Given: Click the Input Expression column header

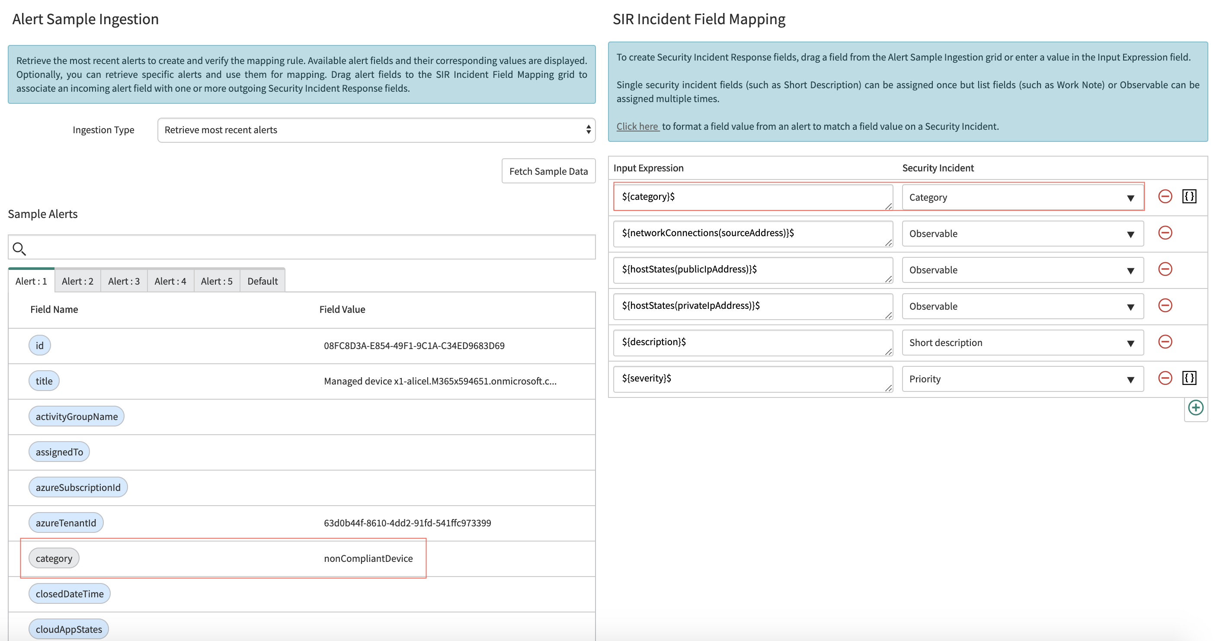Looking at the screenshot, I should [649, 168].
